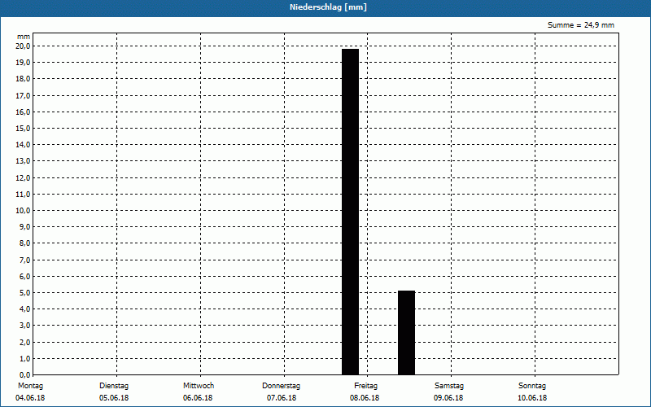The width and height of the screenshot is (651, 407).
Task: Click the date '10.06.18'
Action: [x=532, y=398]
